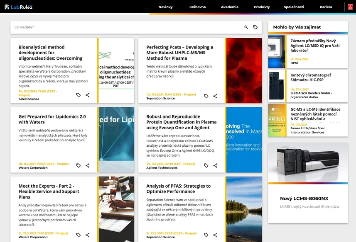Screen dimensions: 356x242
Task: Click 'LCMS trojitý kvadrupól Shimadzu' subtitle
Action: point(309,206)
